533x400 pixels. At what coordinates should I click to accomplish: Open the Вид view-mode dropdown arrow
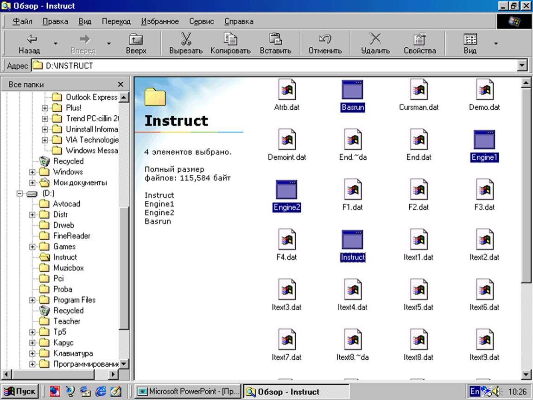[x=496, y=44]
